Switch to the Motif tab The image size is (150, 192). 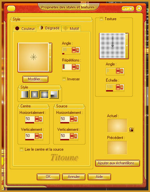[71, 29]
